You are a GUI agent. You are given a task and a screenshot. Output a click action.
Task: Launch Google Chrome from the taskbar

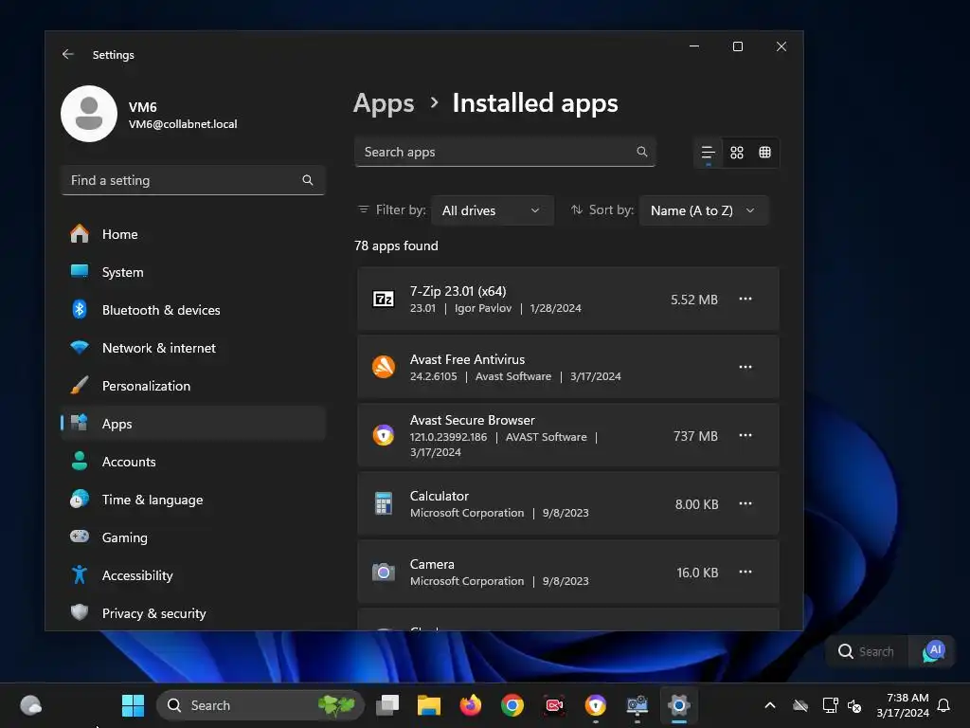click(512, 705)
